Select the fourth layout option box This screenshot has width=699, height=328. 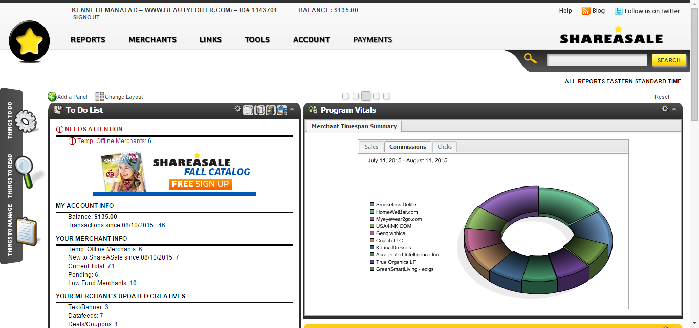point(376,96)
